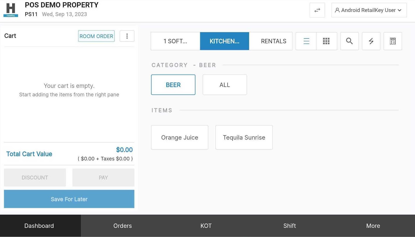
Task: Choose the BEER category
Action: pos(173,85)
